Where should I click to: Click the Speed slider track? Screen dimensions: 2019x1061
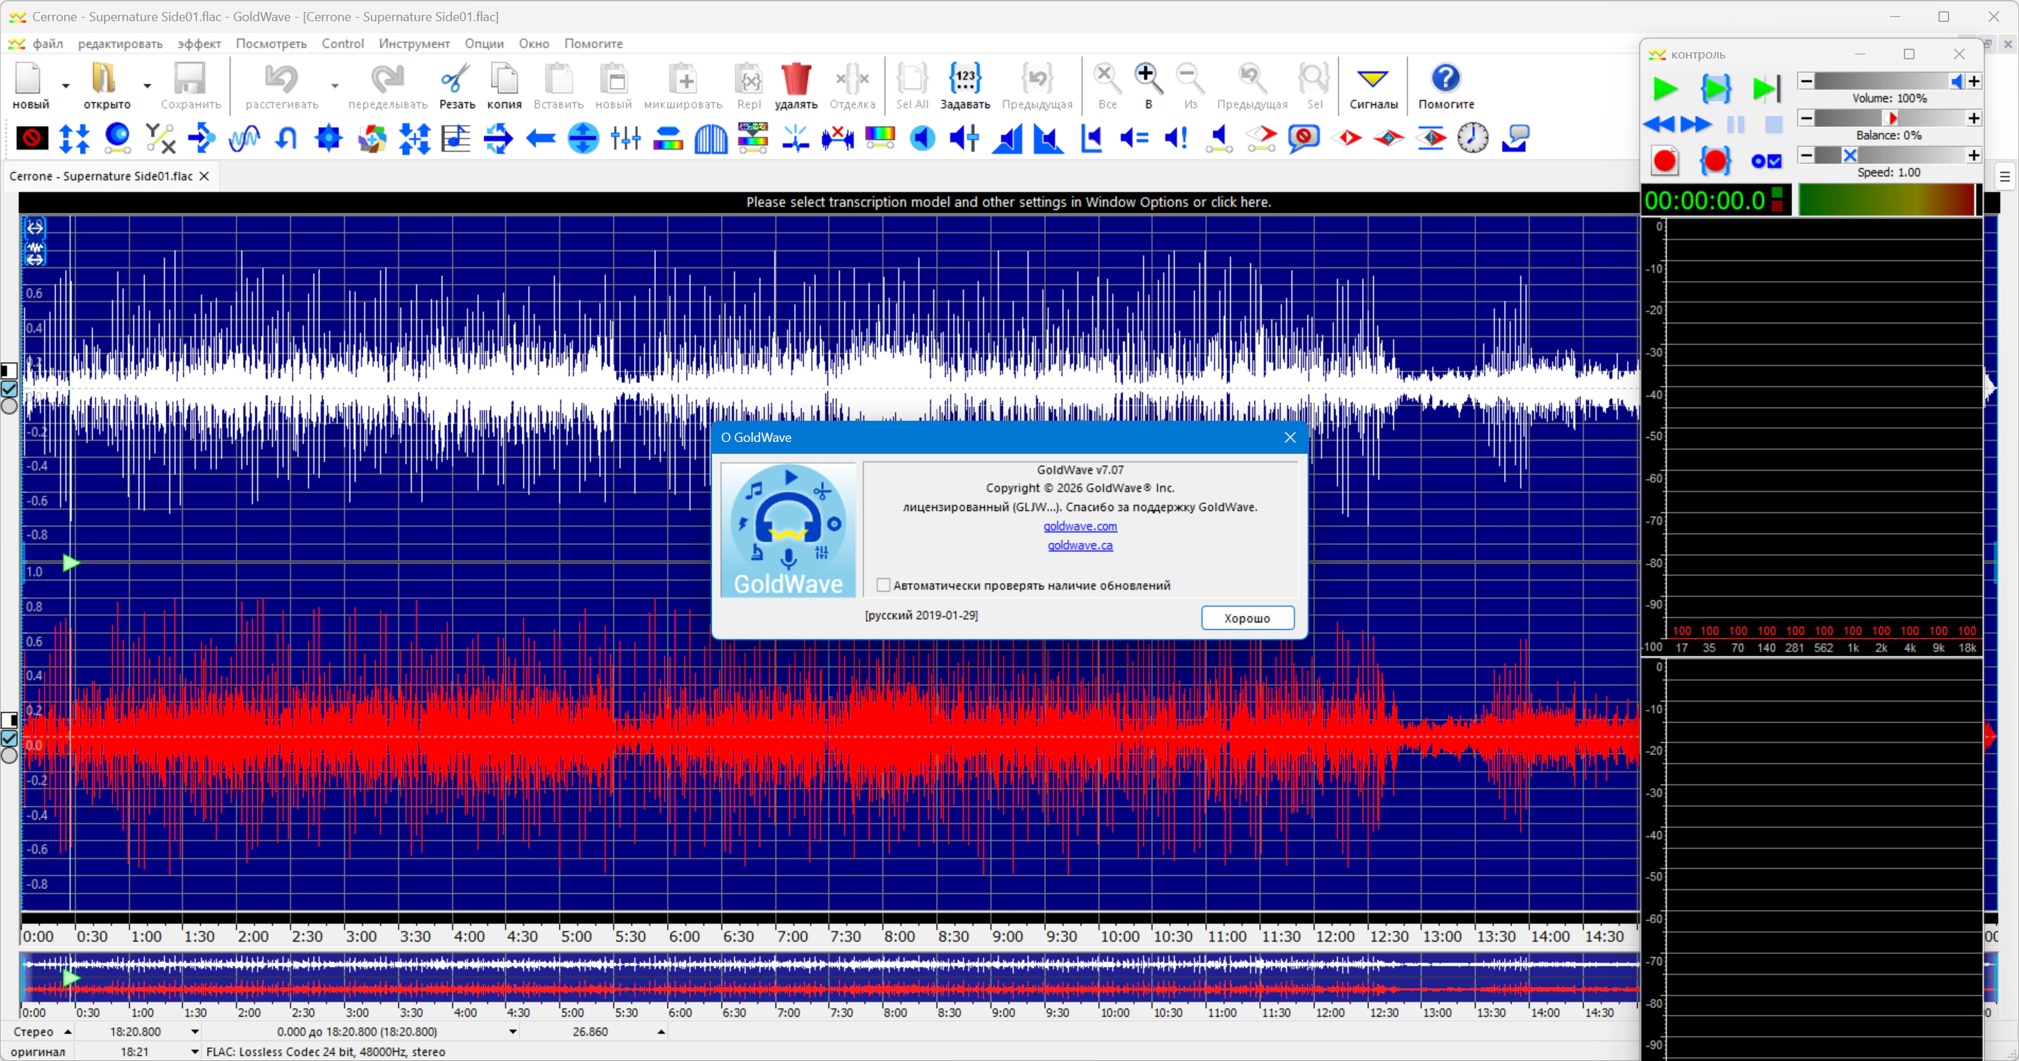[1889, 155]
